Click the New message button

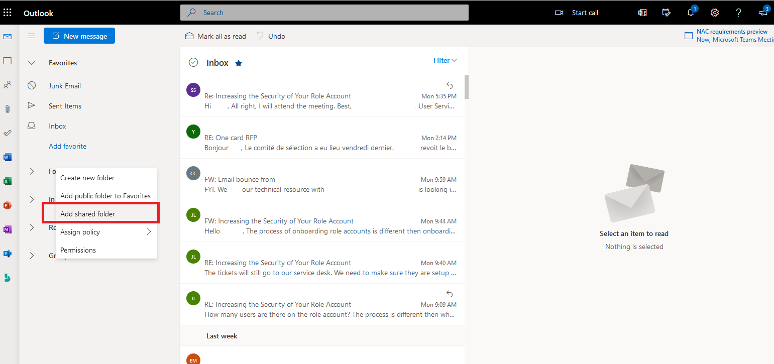click(x=79, y=36)
